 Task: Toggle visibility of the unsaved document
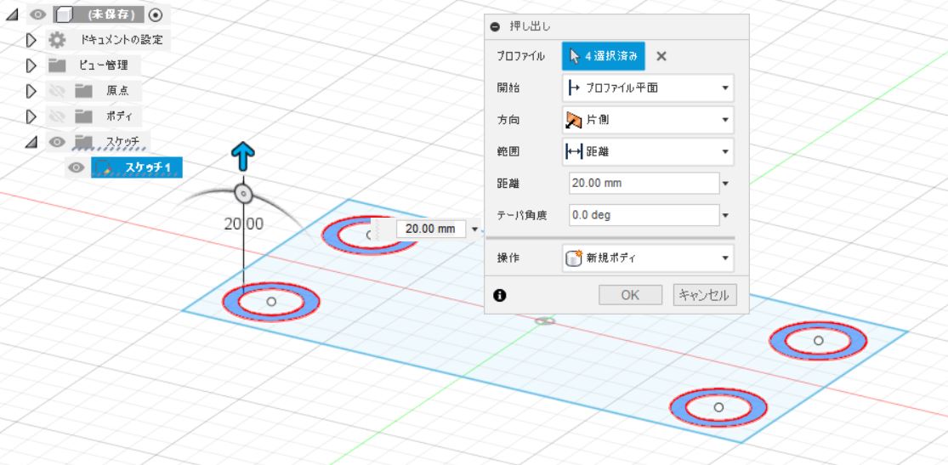[38, 14]
